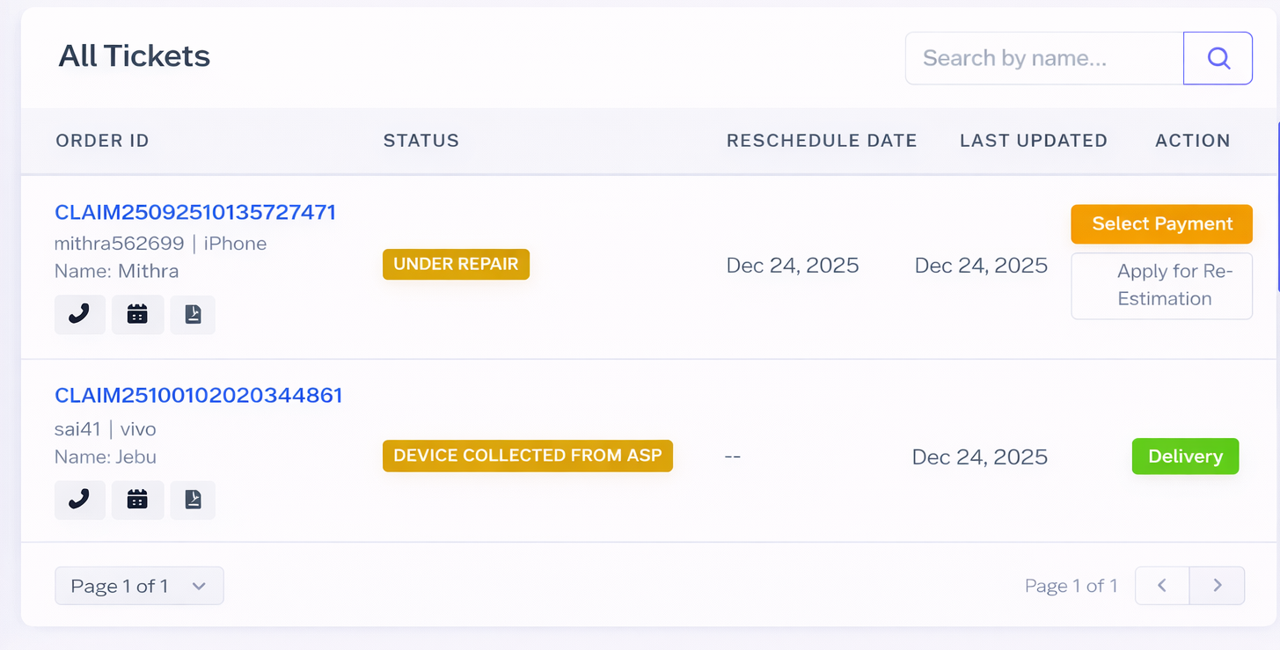
Task: Click calendar icon for Jebu's ticket
Action: coord(137,500)
